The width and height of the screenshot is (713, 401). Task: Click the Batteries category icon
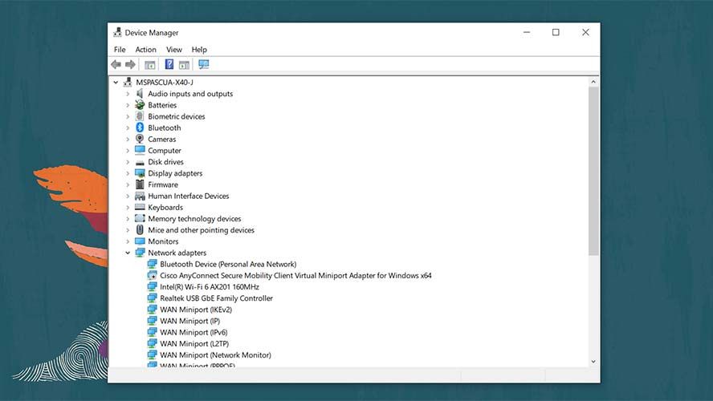[140, 105]
